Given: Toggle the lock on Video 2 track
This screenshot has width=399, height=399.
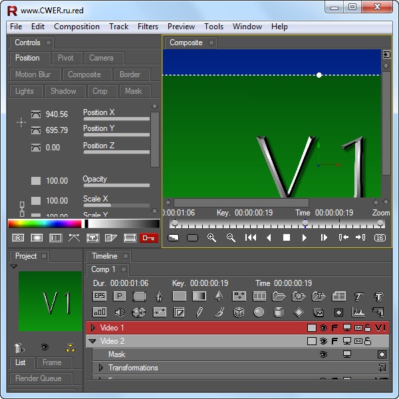Looking at the screenshot, I should click(368, 341).
